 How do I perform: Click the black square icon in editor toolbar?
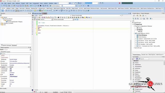pyautogui.click(x=59, y=17)
